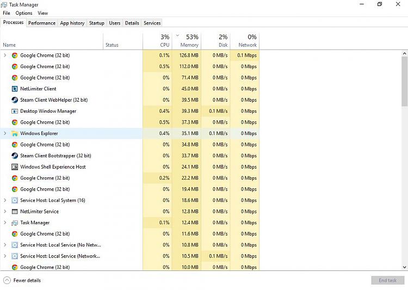Viewport: 408px width, 290px height.
Task: Collapse view with the Fewer details arrow icon
Action: click(x=7, y=280)
